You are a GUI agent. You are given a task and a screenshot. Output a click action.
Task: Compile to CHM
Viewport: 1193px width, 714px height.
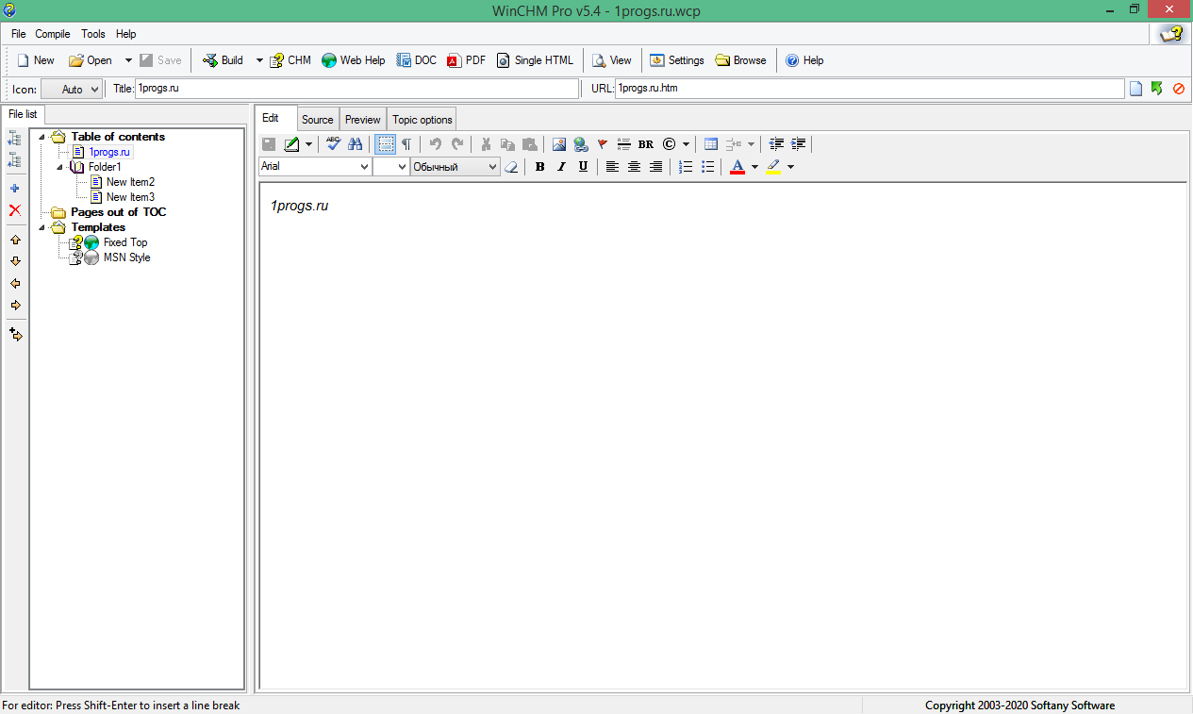pos(290,60)
